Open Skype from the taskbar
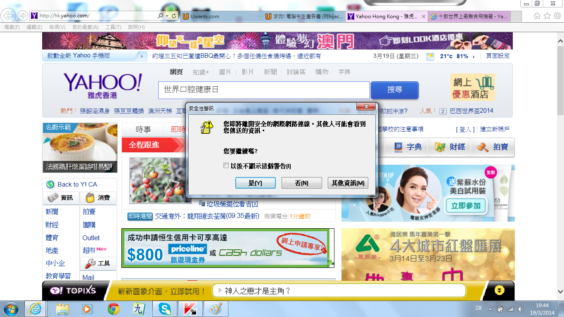 (x=165, y=309)
